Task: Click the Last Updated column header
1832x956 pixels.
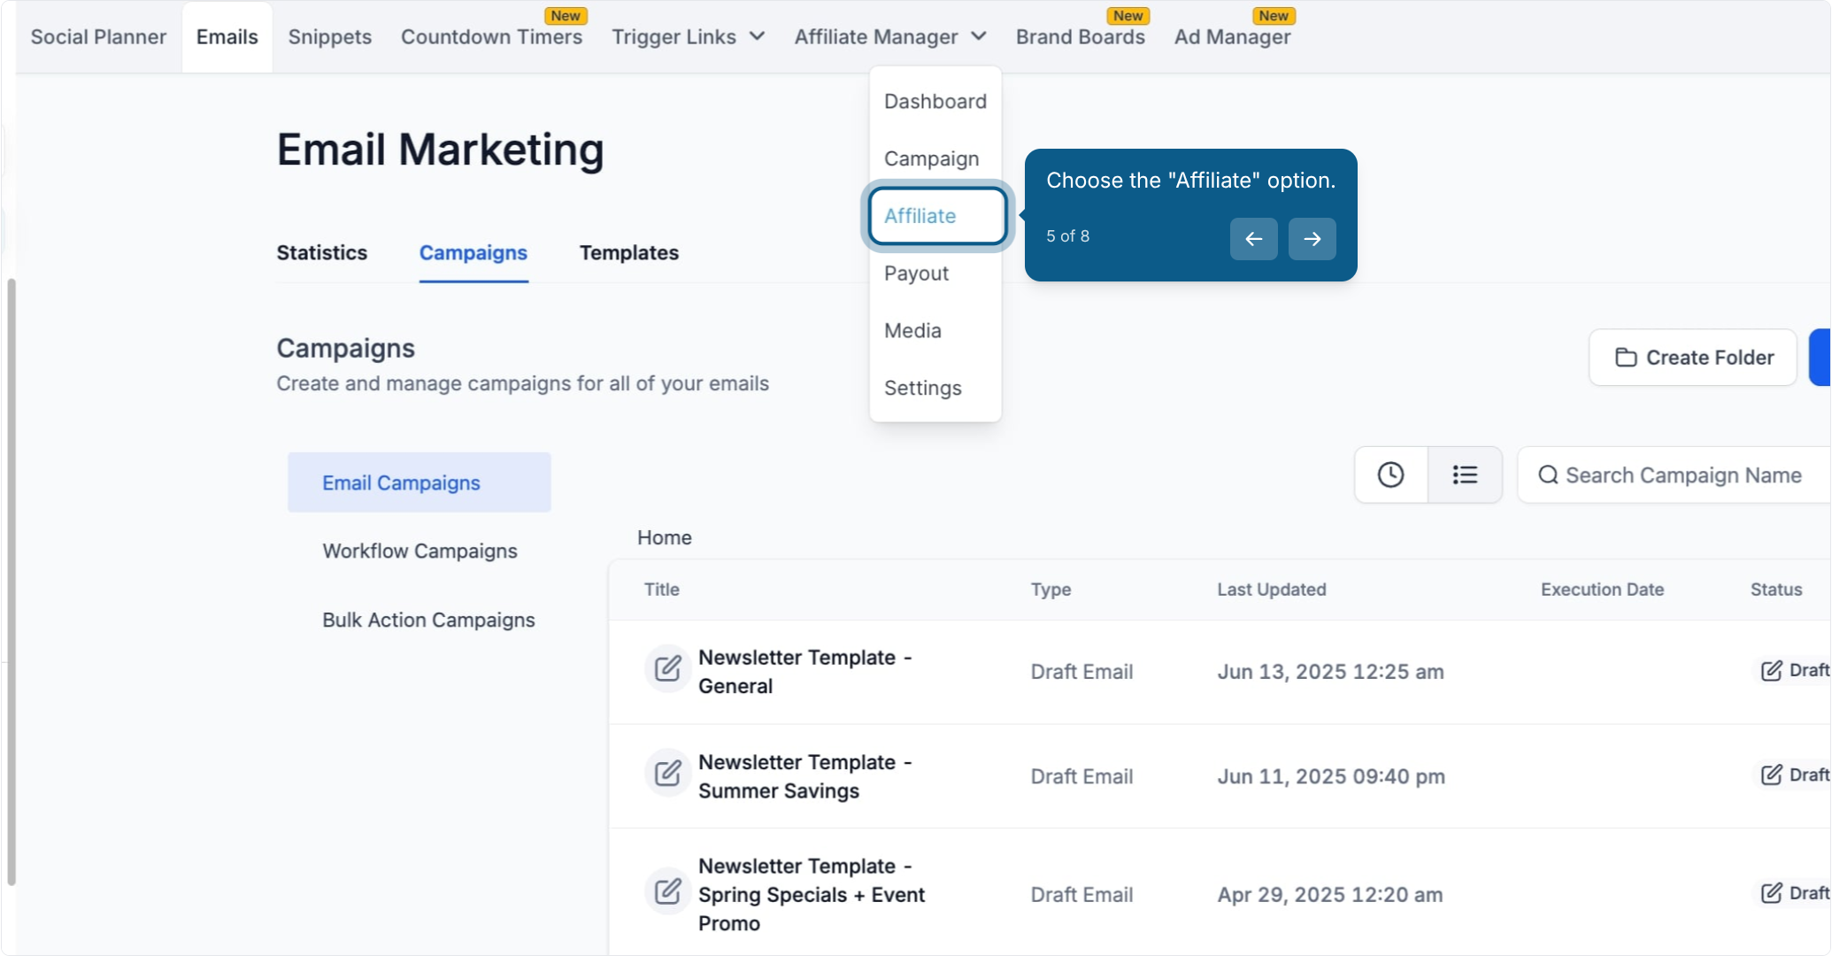Action: click(1271, 590)
